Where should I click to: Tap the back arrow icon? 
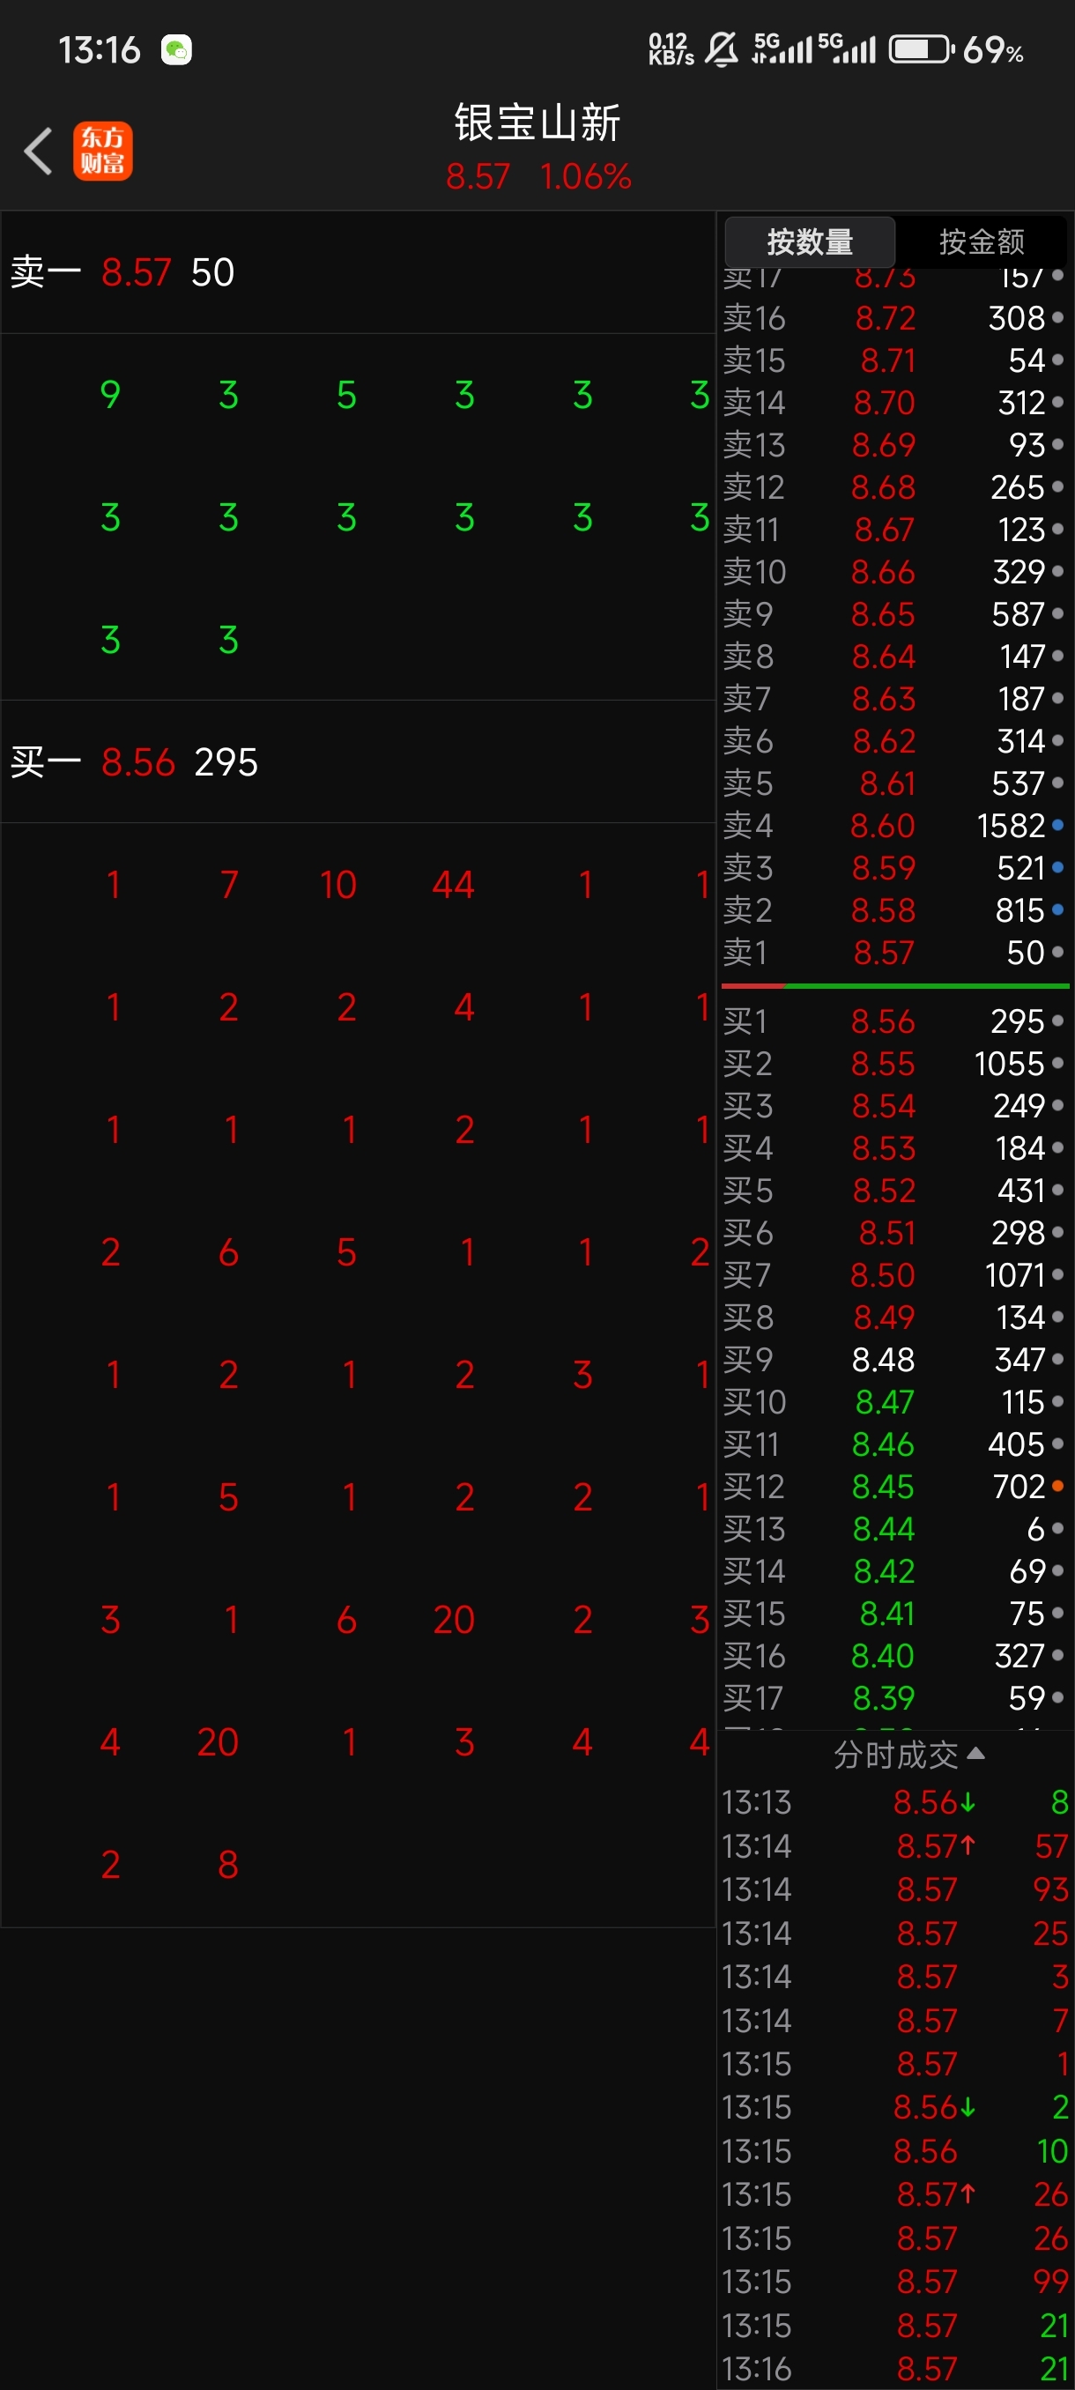click(x=38, y=151)
